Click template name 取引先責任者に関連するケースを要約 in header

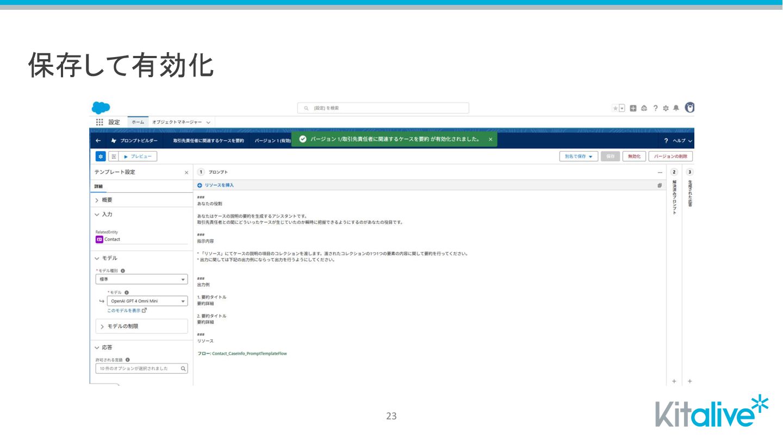tap(208, 141)
